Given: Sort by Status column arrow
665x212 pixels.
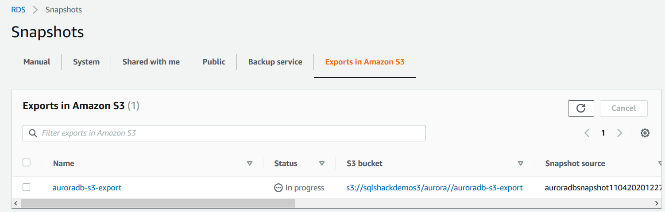Looking at the screenshot, I should tap(322, 163).
